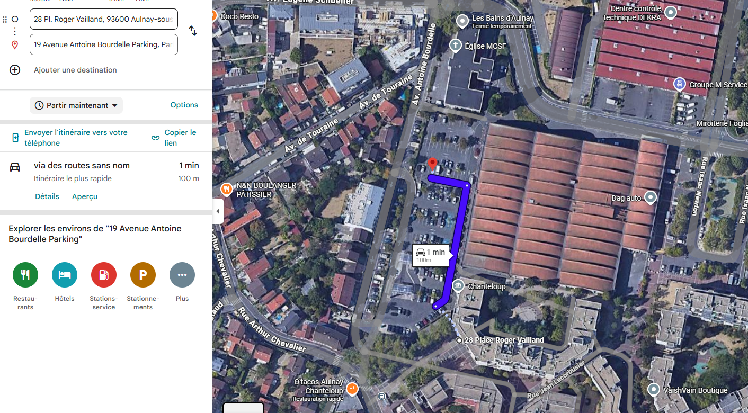Explore nearby Stationnements parking icon
Viewport: 748px width, 413px height.
pos(143,275)
